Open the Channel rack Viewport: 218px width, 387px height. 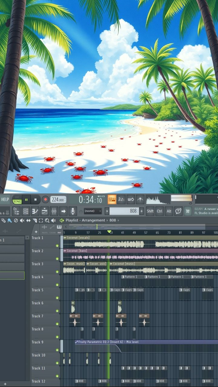[x=45, y=211]
